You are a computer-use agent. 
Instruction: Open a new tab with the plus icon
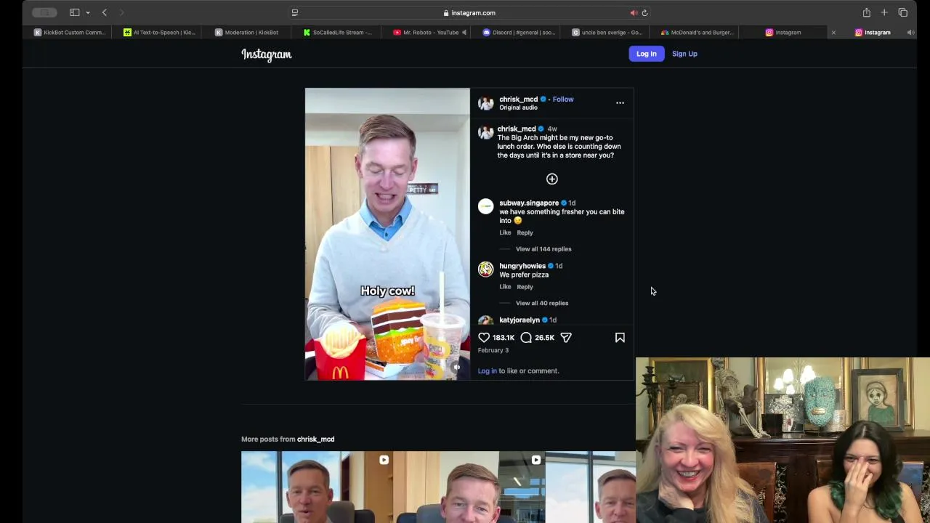pyautogui.click(x=884, y=12)
